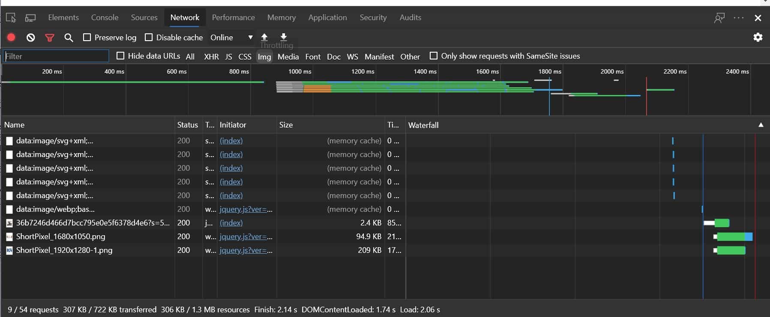This screenshot has height=317, width=770.
Task: Switch to the Performance tab
Action: tap(233, 18)
